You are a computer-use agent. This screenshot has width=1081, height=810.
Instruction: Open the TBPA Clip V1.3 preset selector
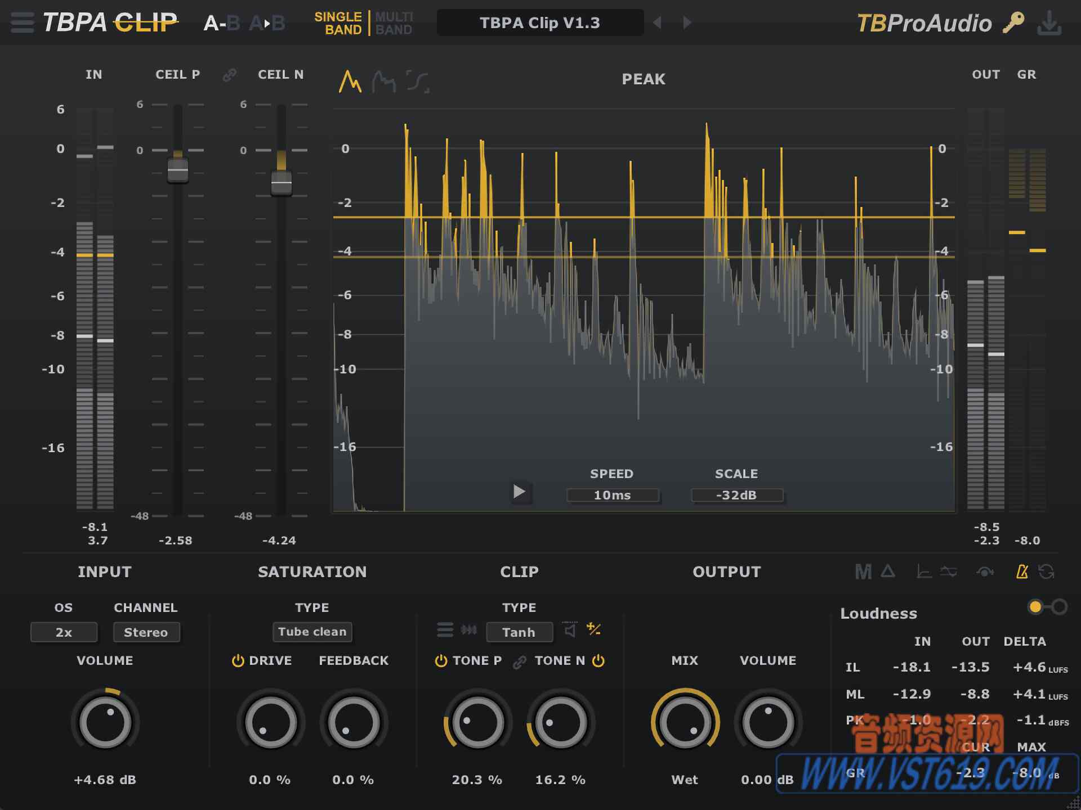click(540, 22)
